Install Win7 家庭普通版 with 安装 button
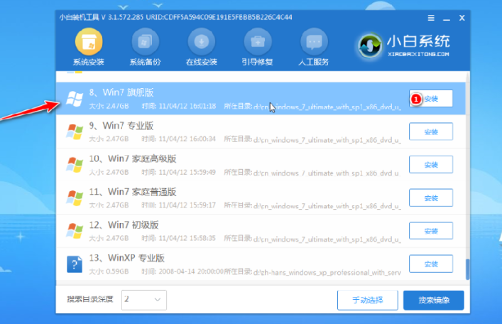 [431, 198]
